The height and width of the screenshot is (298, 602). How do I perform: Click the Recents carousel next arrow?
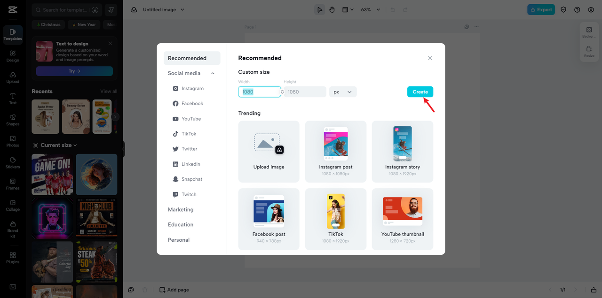click(115, 117)
